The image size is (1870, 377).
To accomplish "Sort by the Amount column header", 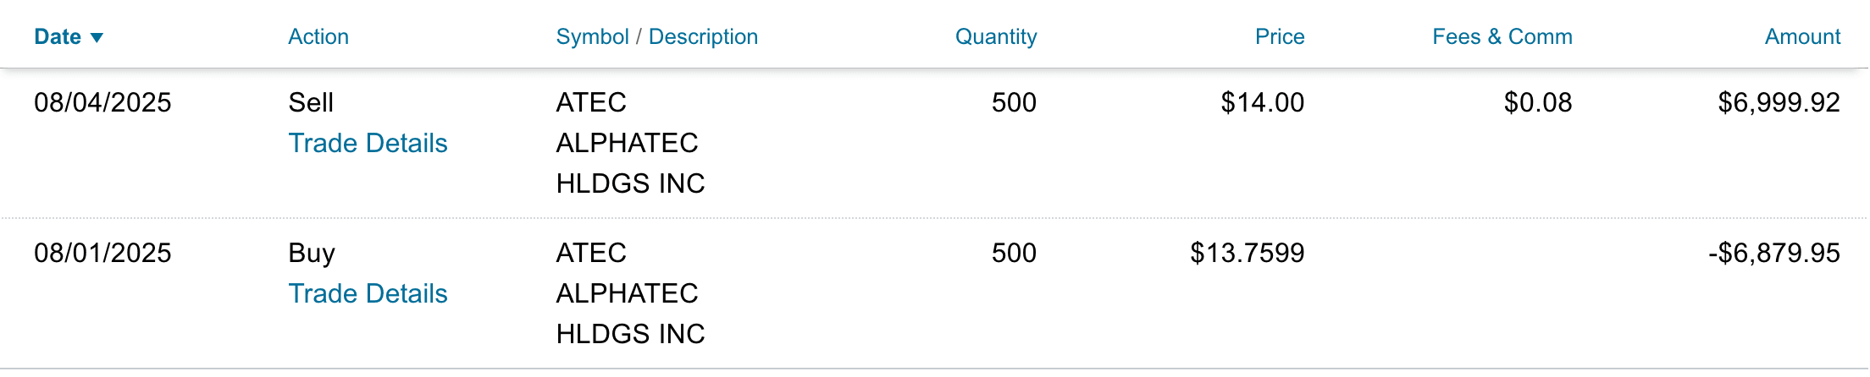I will (1802, 37).
